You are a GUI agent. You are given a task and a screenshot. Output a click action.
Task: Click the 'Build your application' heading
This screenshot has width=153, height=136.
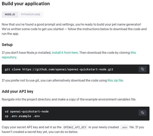[26, 4]
